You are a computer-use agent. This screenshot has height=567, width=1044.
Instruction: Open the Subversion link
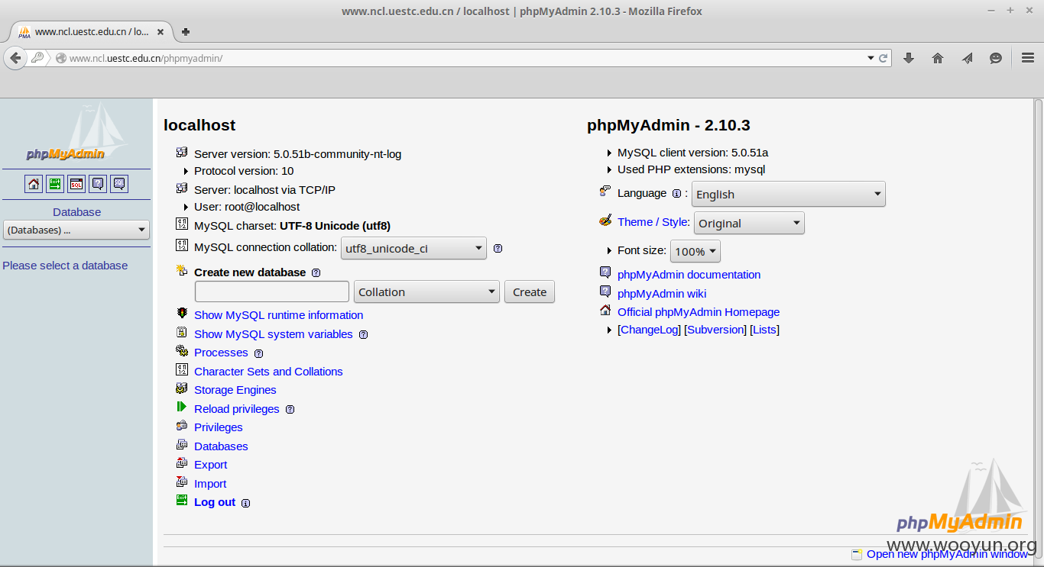[715, 330]
